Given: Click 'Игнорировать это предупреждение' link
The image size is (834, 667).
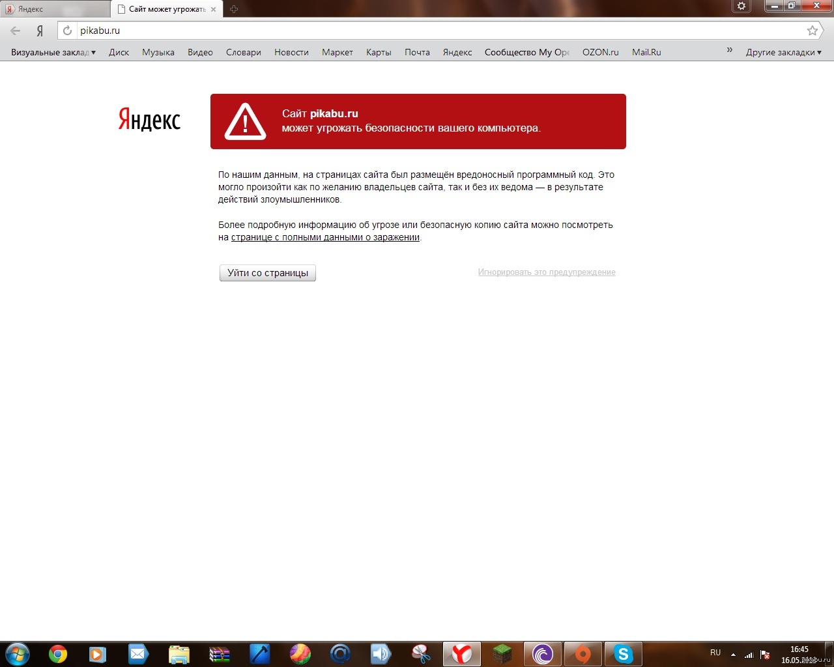Looking at the screenshot, I should point(546,272).
